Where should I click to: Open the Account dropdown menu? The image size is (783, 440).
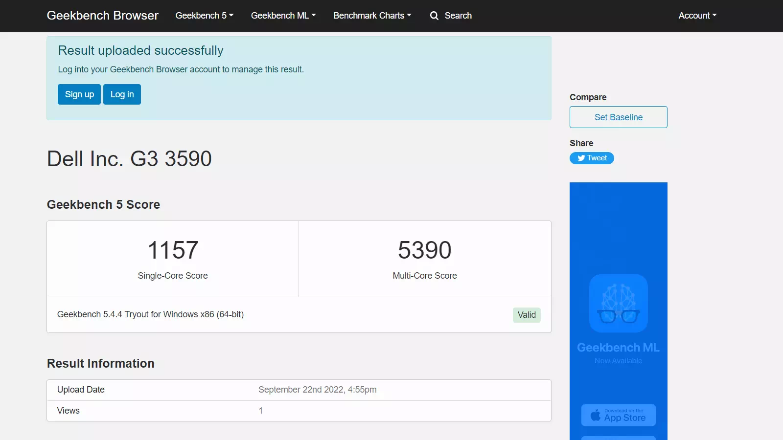[697, 15]
